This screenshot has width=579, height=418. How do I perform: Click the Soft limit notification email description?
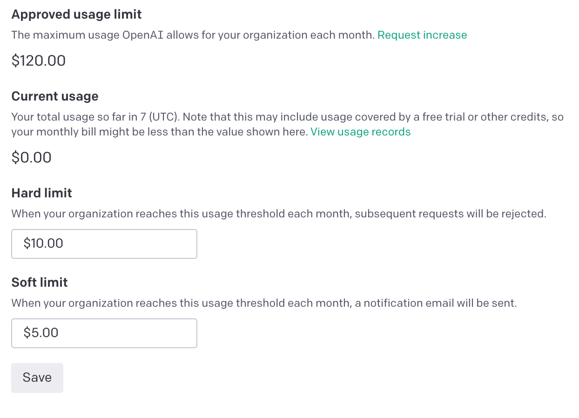tap(264, 303)
